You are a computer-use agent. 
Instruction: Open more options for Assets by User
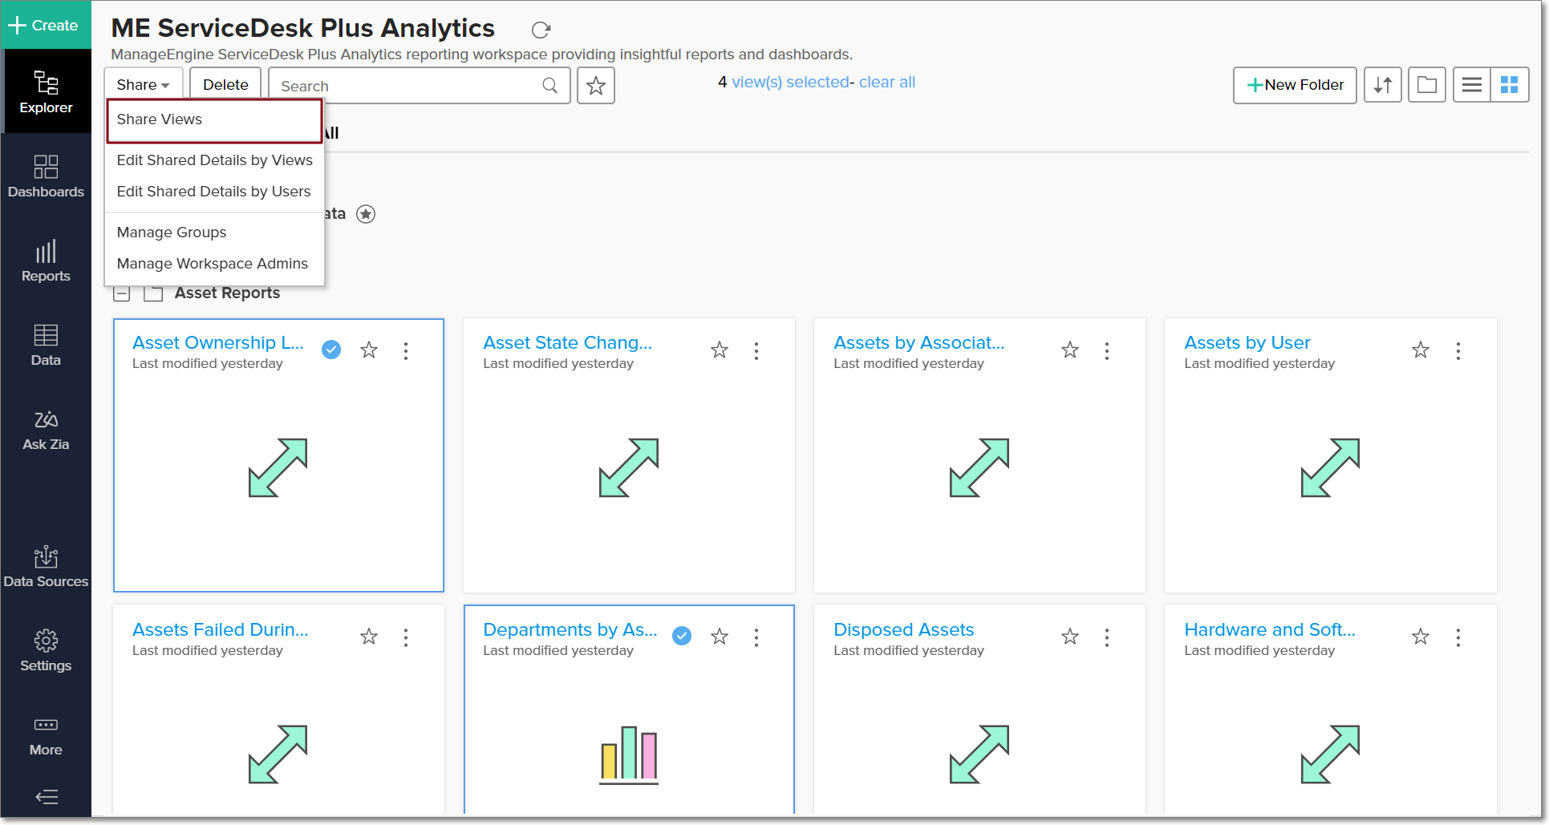[1458, 350]
